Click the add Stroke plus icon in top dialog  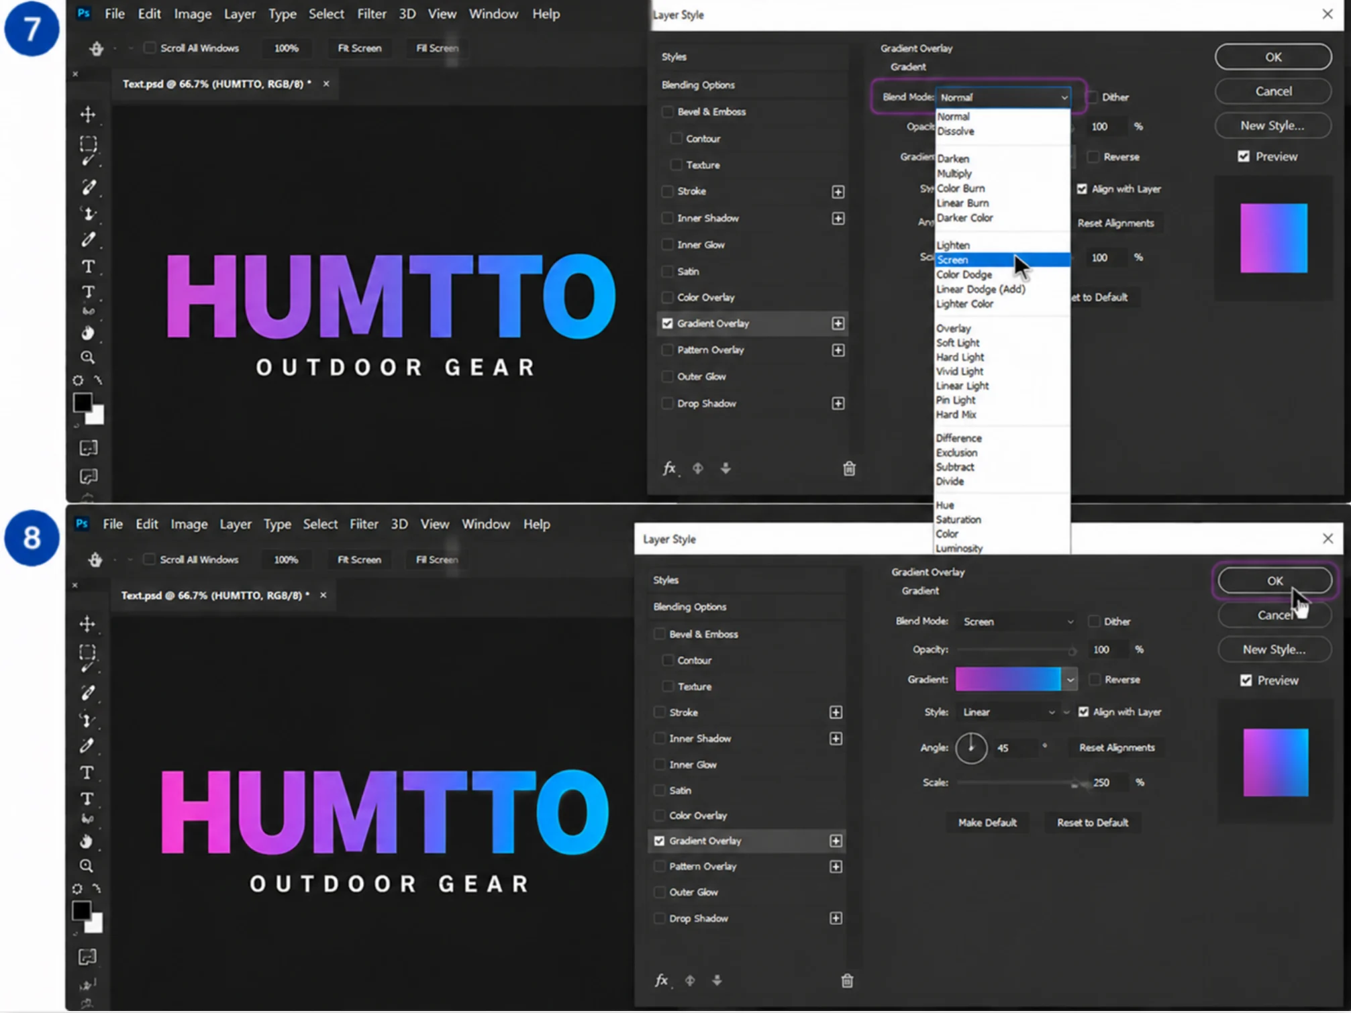(x=838, y=192)
